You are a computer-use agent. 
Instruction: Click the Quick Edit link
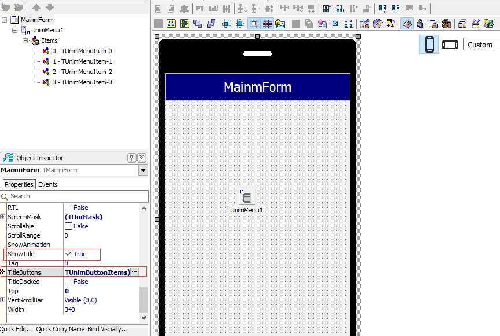tap(16, 329)
